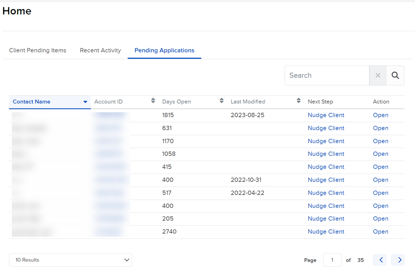Click the 2740 days open value
This screenshot has width=415, height=278.
pyautogui.click(x=169, y=232)
